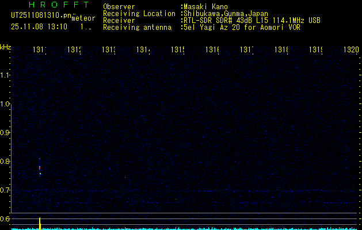Click the 'Receiving Location' field label
This screenshot has height=230, width=362.
pyautogui.click(x=139, y=14)
